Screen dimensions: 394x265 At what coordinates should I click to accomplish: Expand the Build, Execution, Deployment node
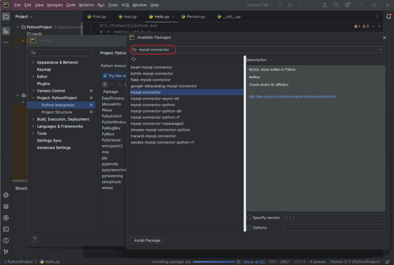[x=33, y=119]
